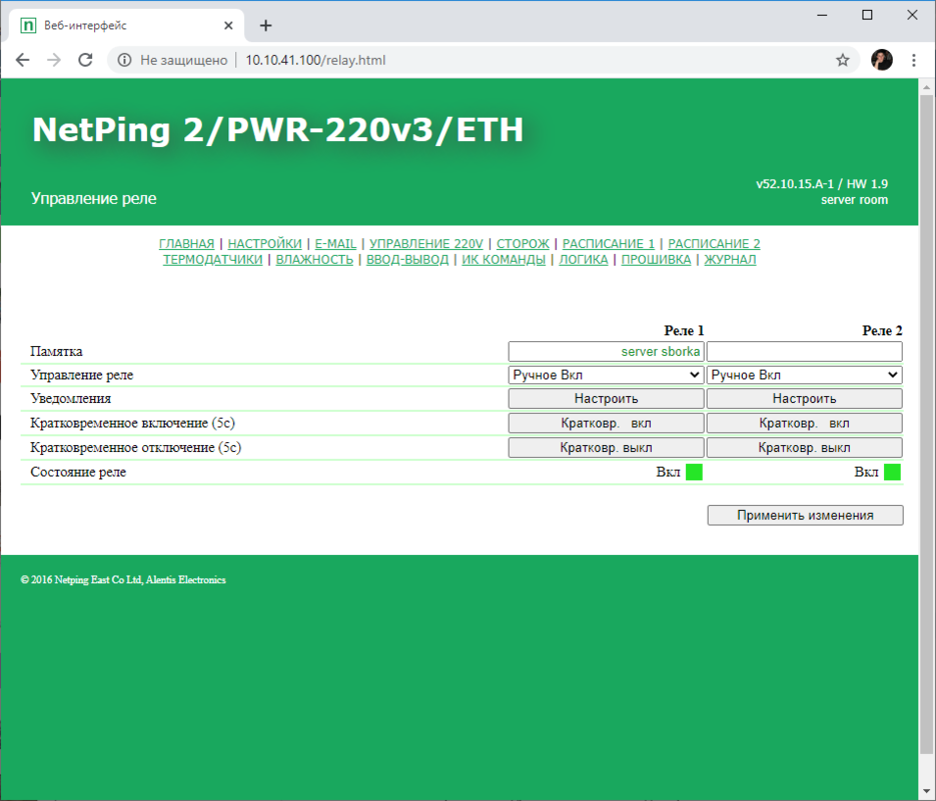Click the page vertical scrollbar

[926, 425]
